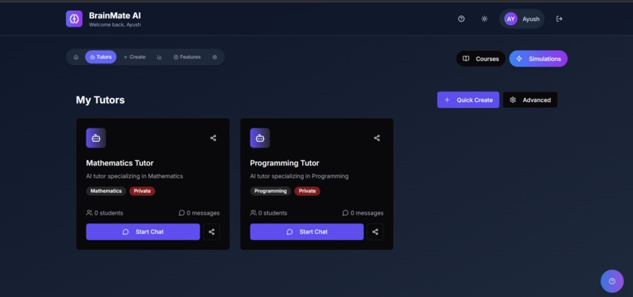The image size is (633, 297).
Task: Go to the Home tab icon
Action: click(x=76, y=57)
